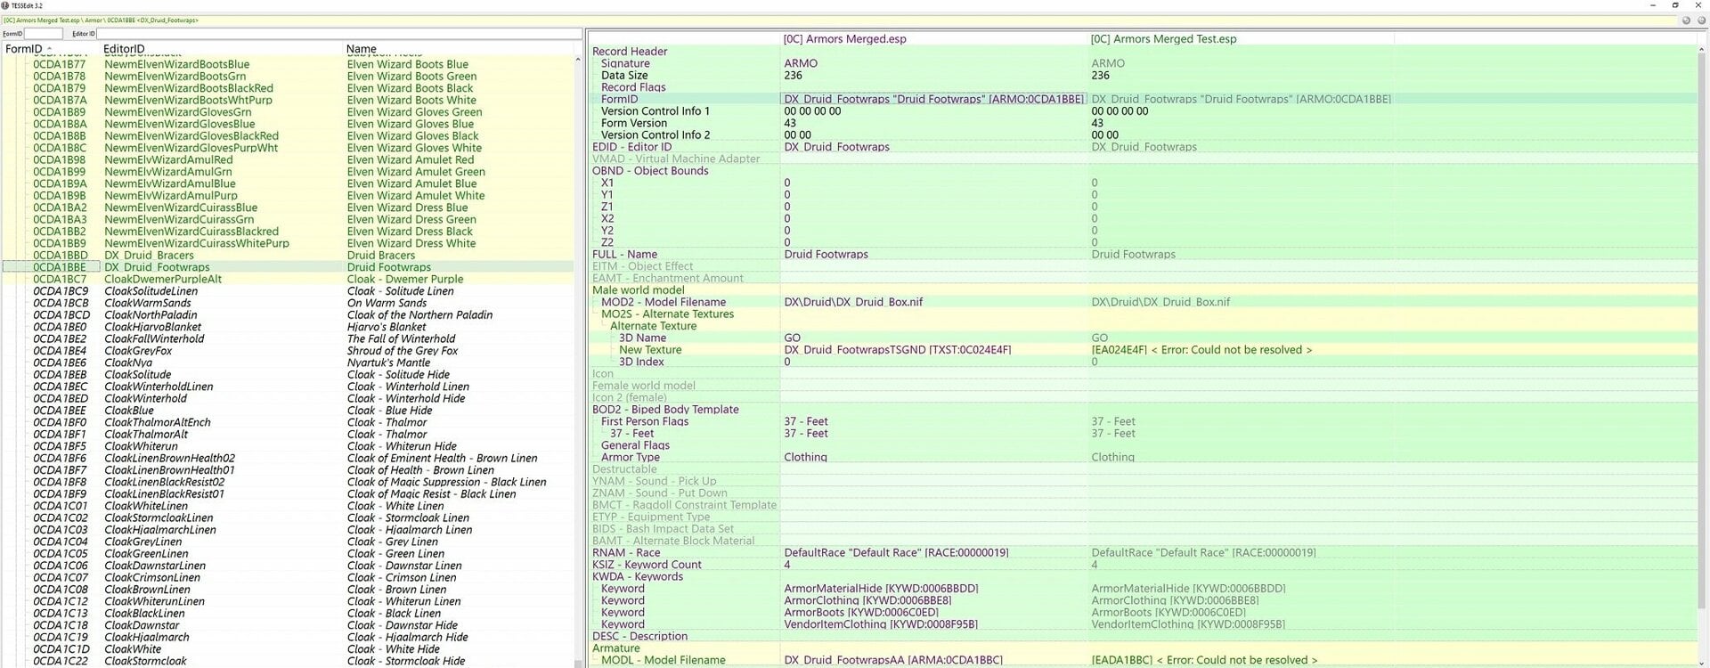Select record NewmElvenWizardCuirassBlackred
The height and width of the screenshot is (668, 1710).
pos(191,231)
